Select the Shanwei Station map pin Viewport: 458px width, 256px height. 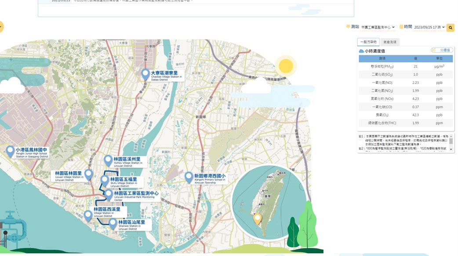click(113, 224)
